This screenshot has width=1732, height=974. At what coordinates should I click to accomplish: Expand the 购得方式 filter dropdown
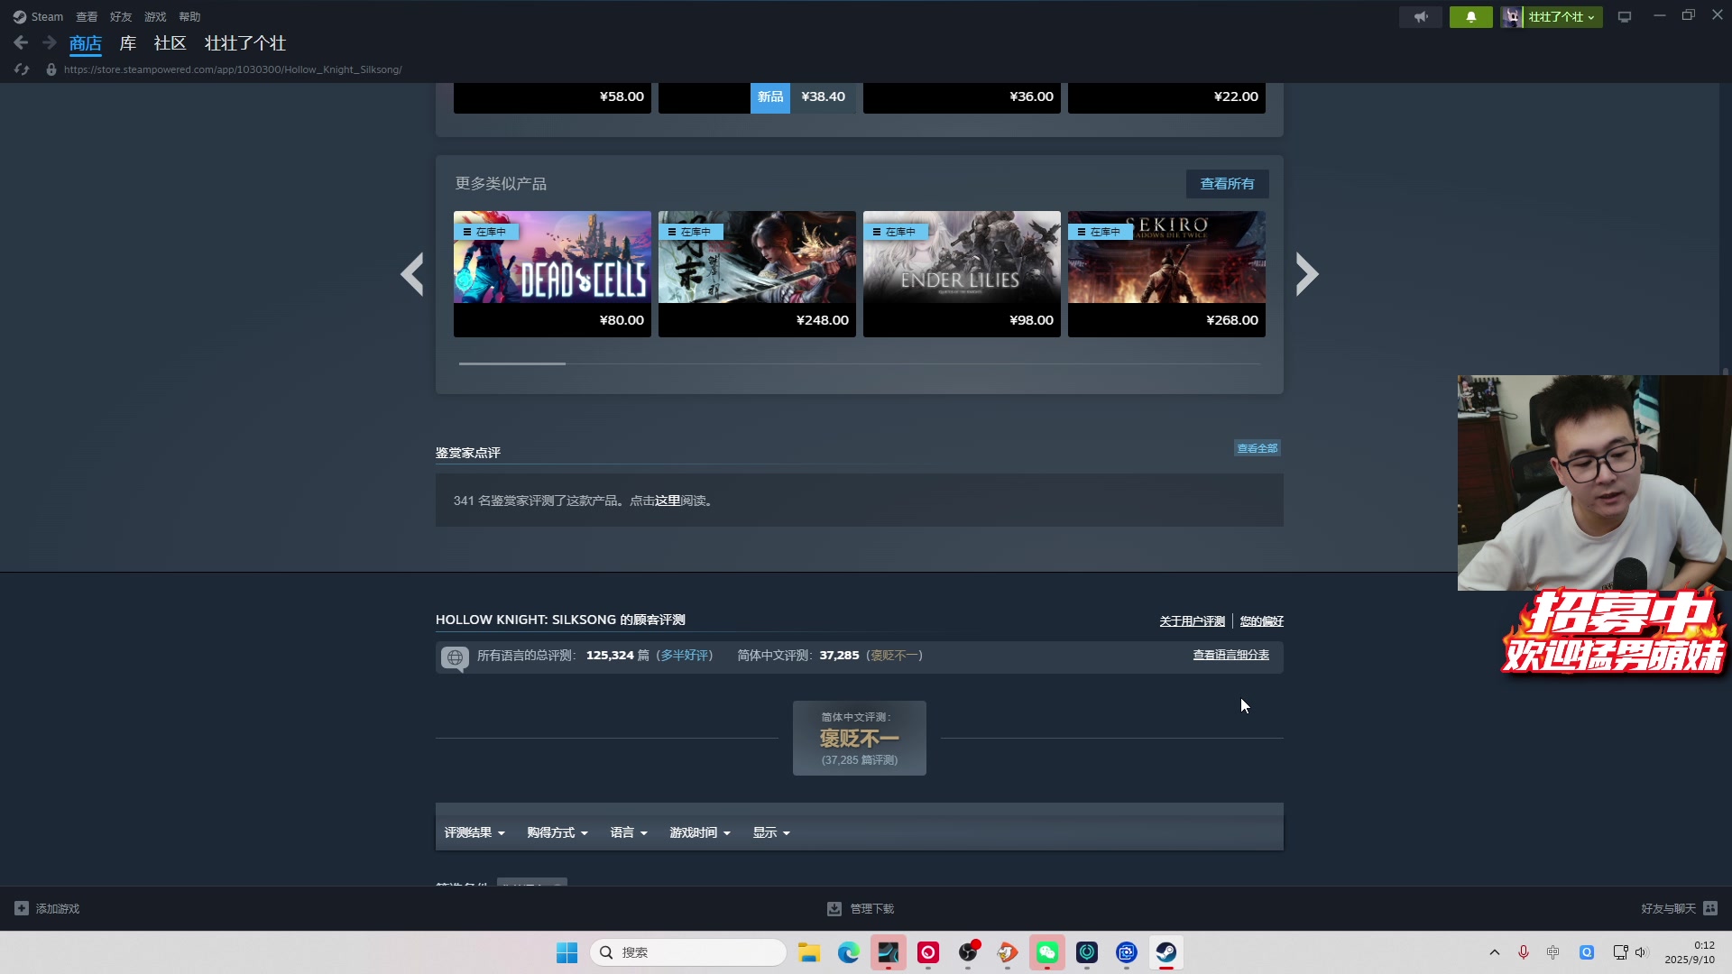click(557, 833)
